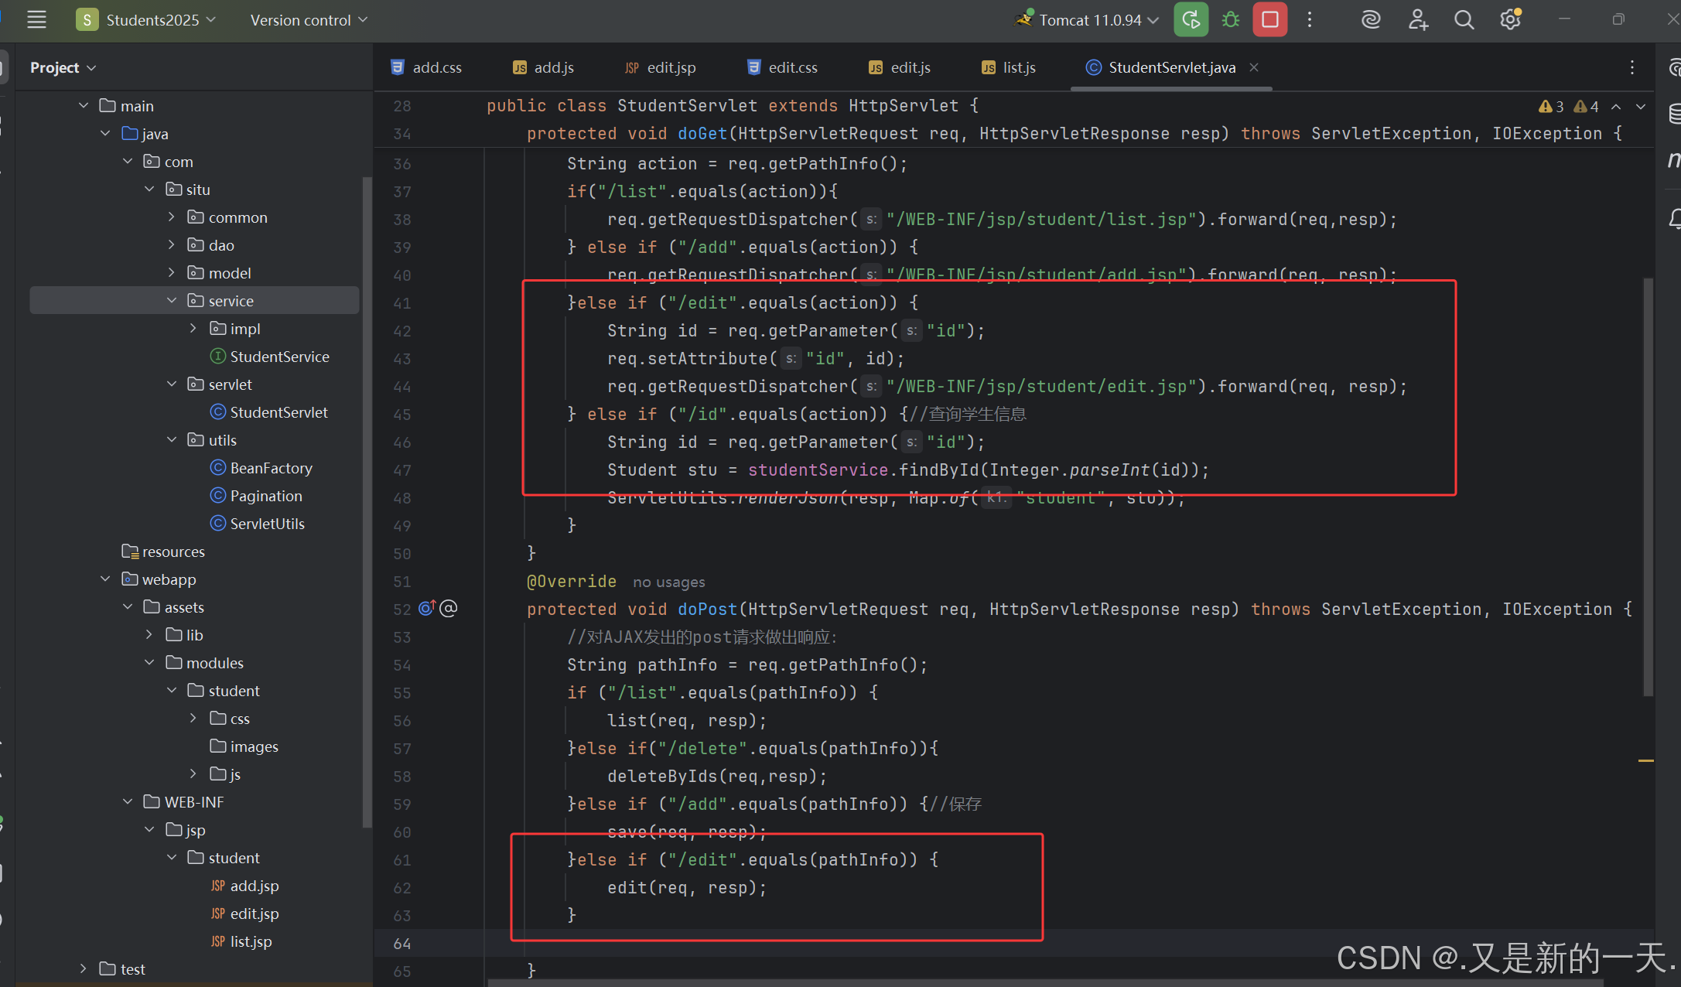Collapse the service package

tap(172, 301)
